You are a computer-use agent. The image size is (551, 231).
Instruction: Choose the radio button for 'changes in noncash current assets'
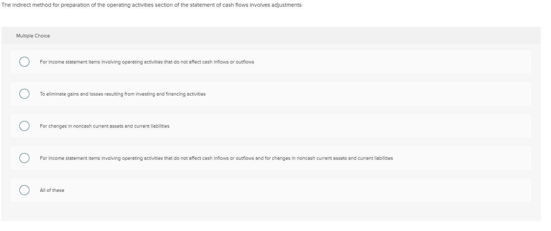tap(24, 126)
